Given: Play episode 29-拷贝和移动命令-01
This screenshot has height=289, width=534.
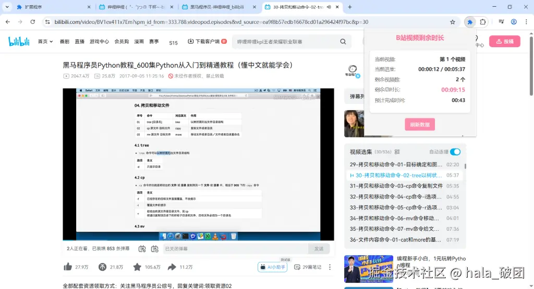Looking at the screenshot, I should point(404,164).
